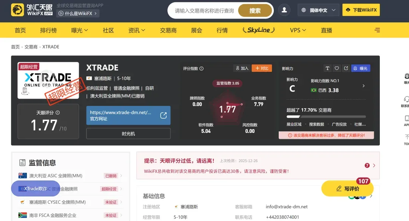Click the blue 曝光 expose button
The width and height of the screenshot is (409, 221).
point(361,68)
